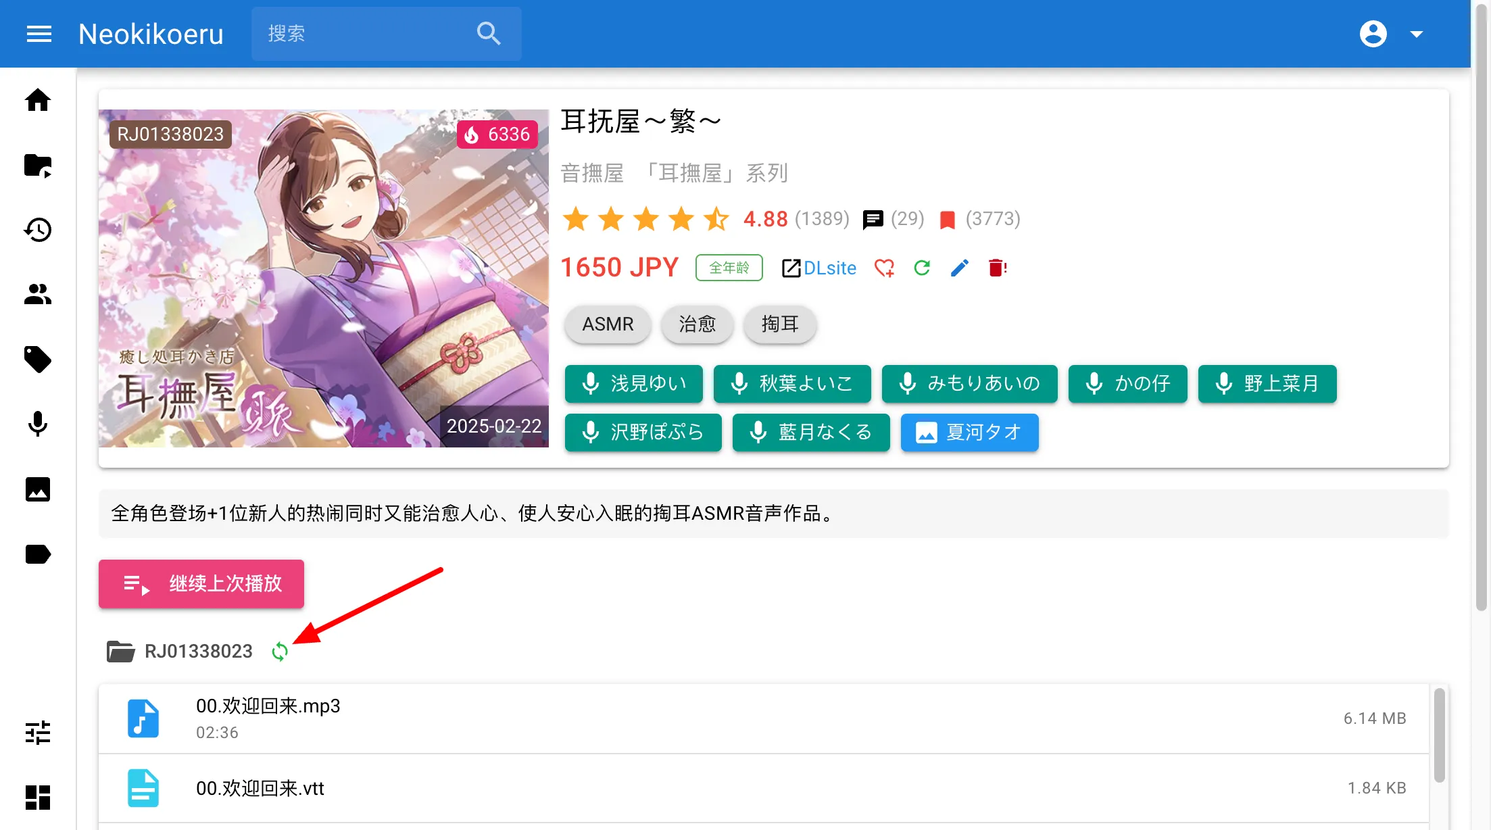Click the Neokikoeru app title
1491x830 pixels.
click(151, 34)
